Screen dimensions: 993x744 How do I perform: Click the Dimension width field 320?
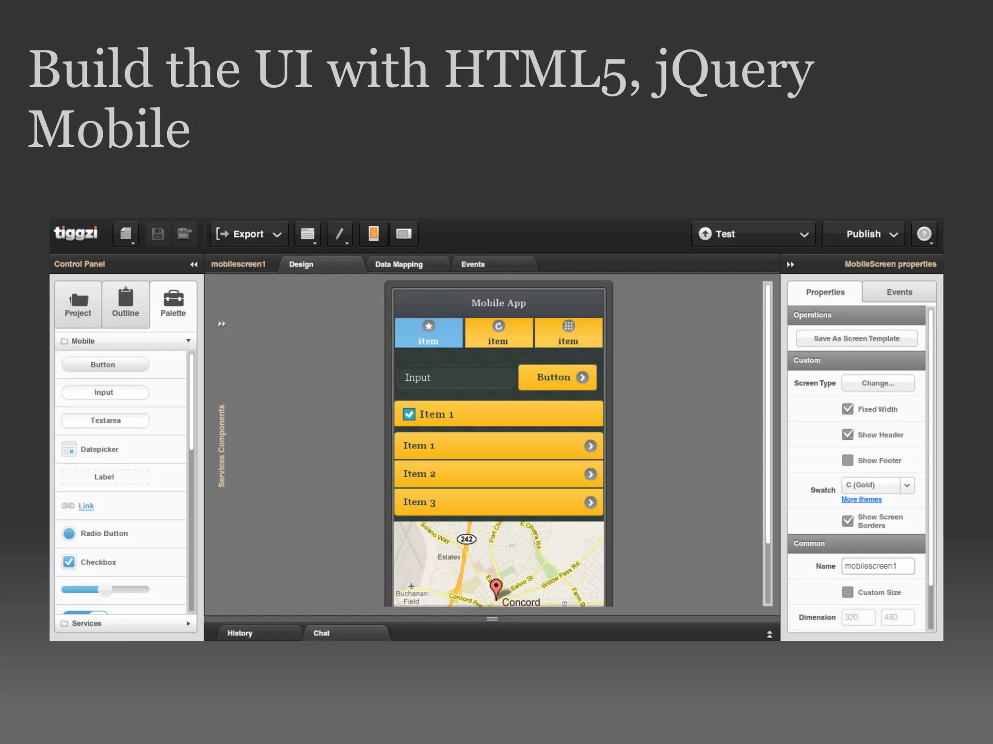pyautogui.click(x=858, y=617)
